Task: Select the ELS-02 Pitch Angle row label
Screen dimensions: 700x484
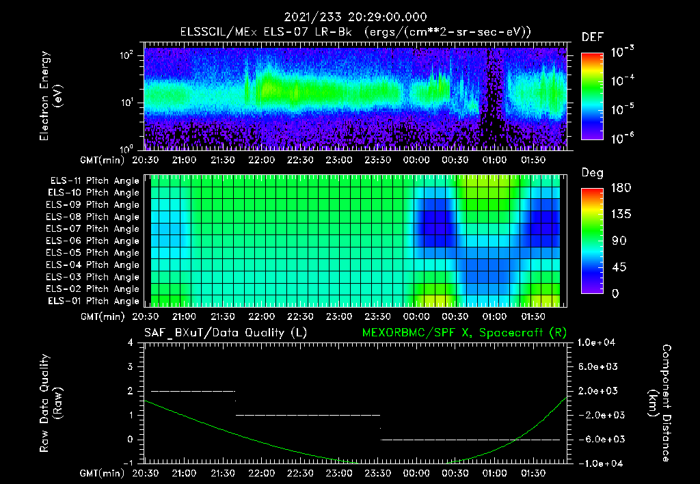Action: [93, 289]
